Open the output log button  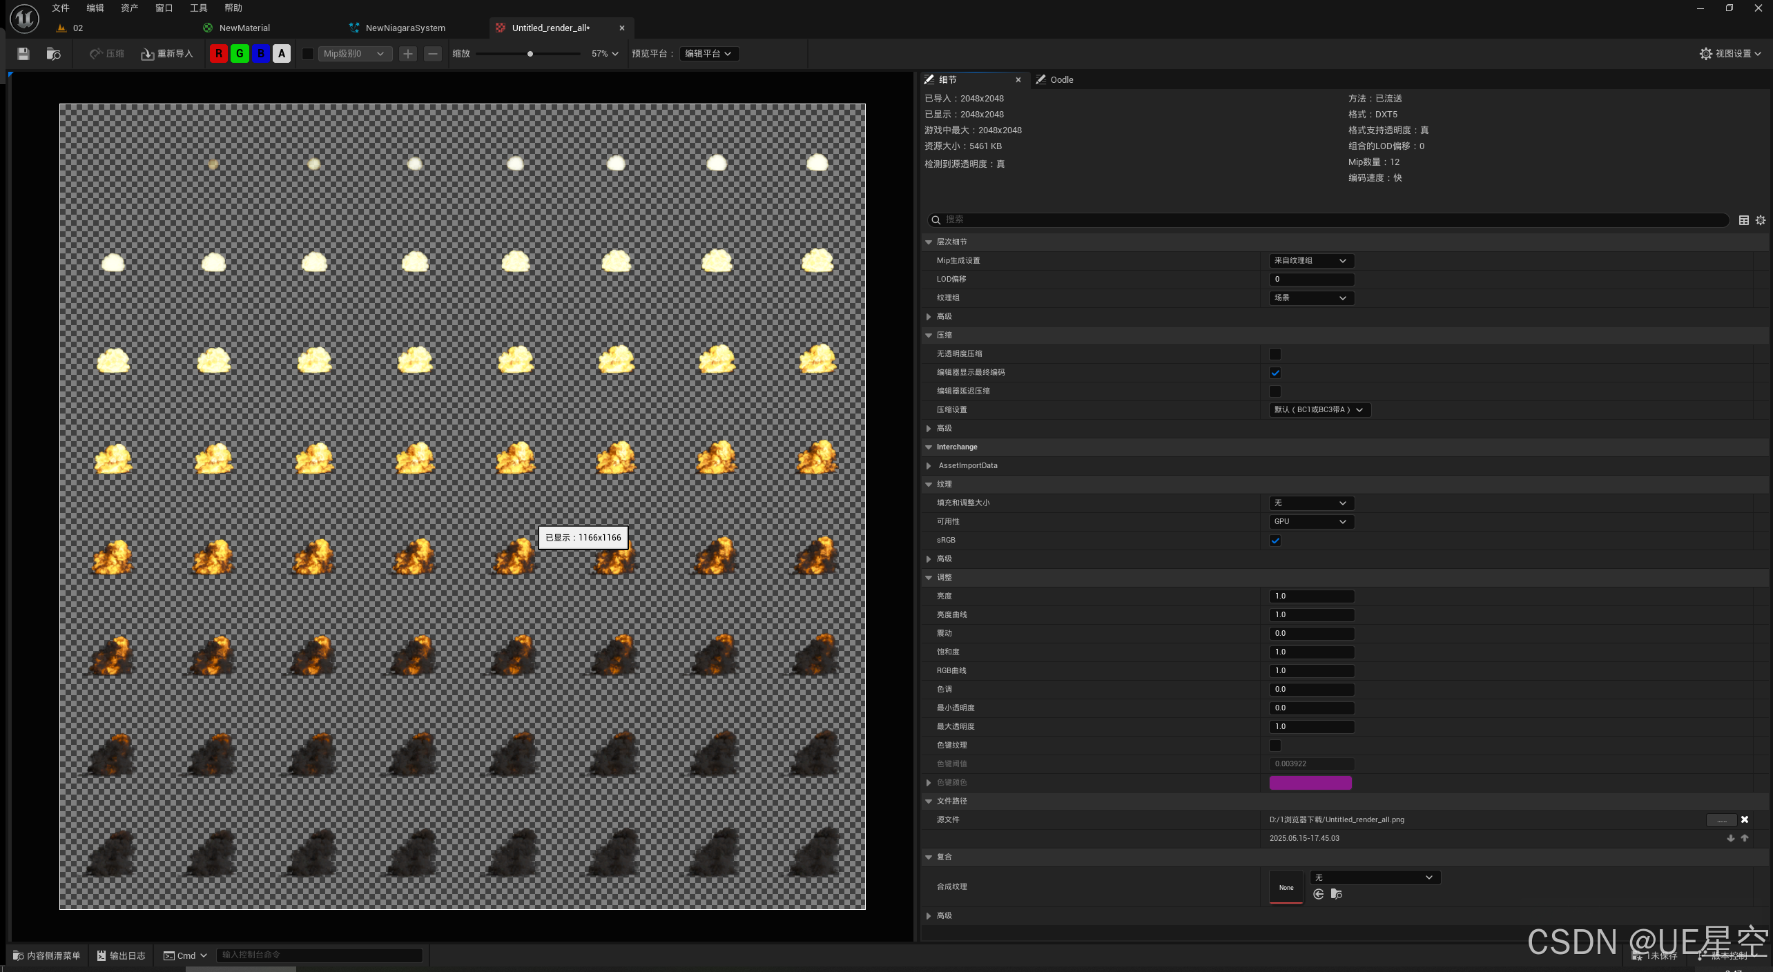122,955
